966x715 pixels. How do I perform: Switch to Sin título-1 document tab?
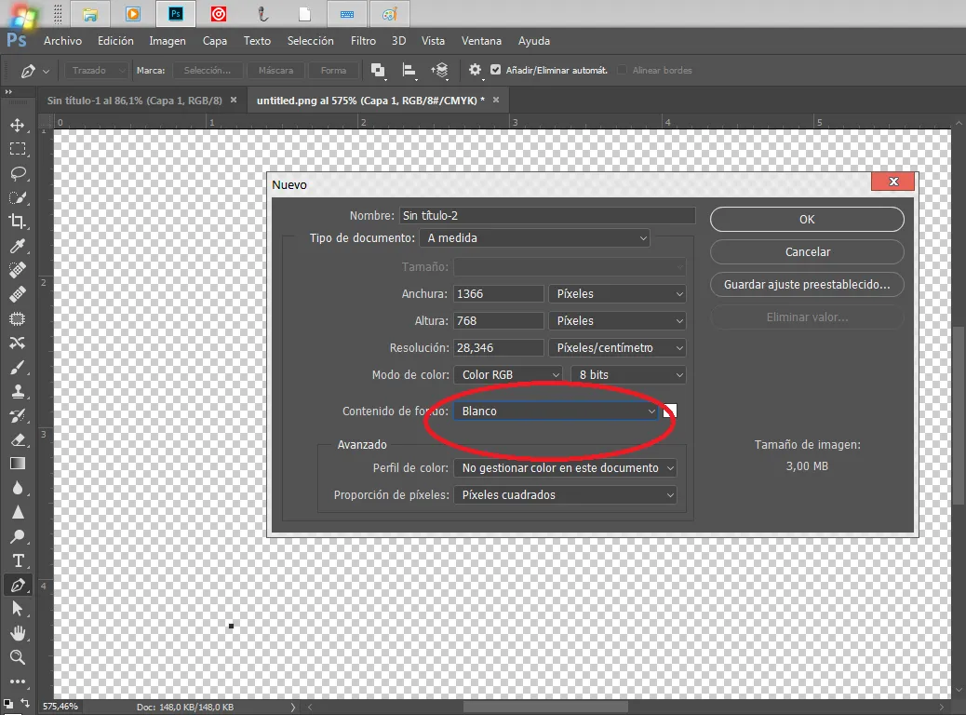[x=134, y=101]
